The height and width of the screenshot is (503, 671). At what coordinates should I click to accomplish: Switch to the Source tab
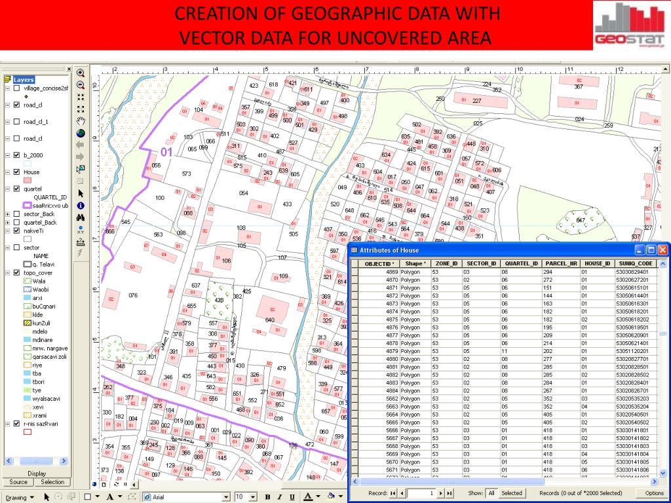pos(18,482)
